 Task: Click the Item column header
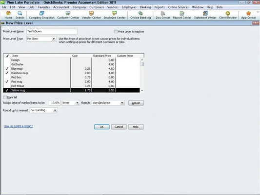(41, 56)
